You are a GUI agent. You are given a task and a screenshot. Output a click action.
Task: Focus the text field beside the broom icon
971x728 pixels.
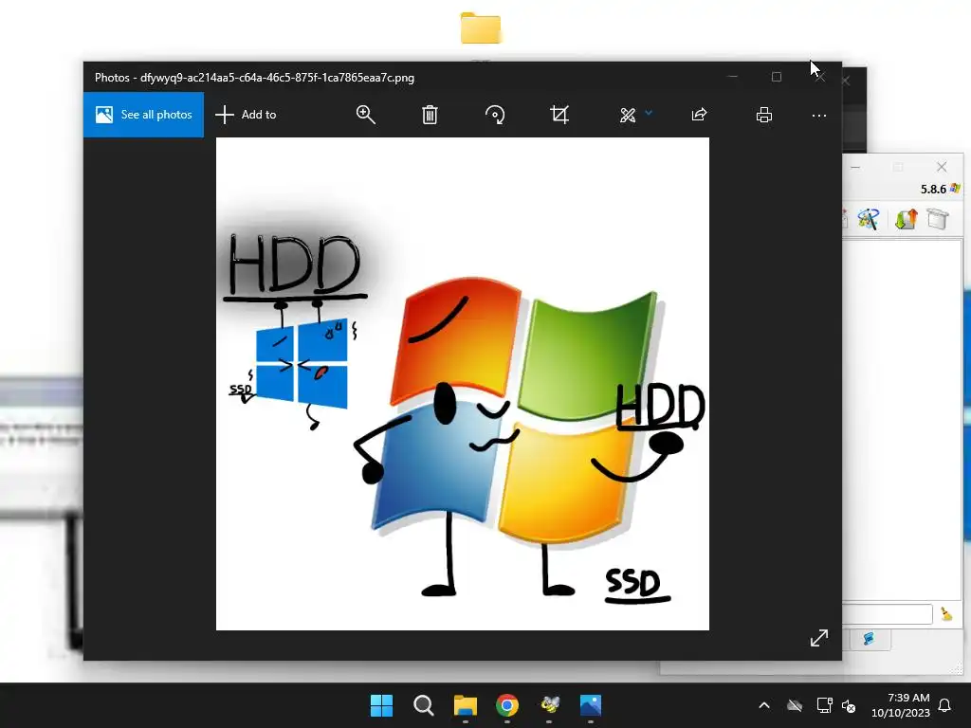coord(888,614)
